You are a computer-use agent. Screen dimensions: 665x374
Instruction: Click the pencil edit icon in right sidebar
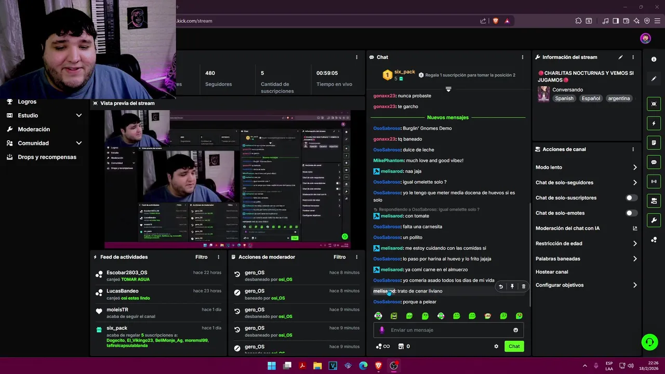coord(654,78)
